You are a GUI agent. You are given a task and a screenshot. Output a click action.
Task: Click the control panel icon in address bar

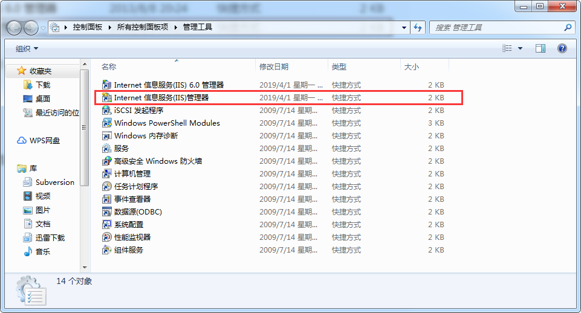(x=55, y=27)
